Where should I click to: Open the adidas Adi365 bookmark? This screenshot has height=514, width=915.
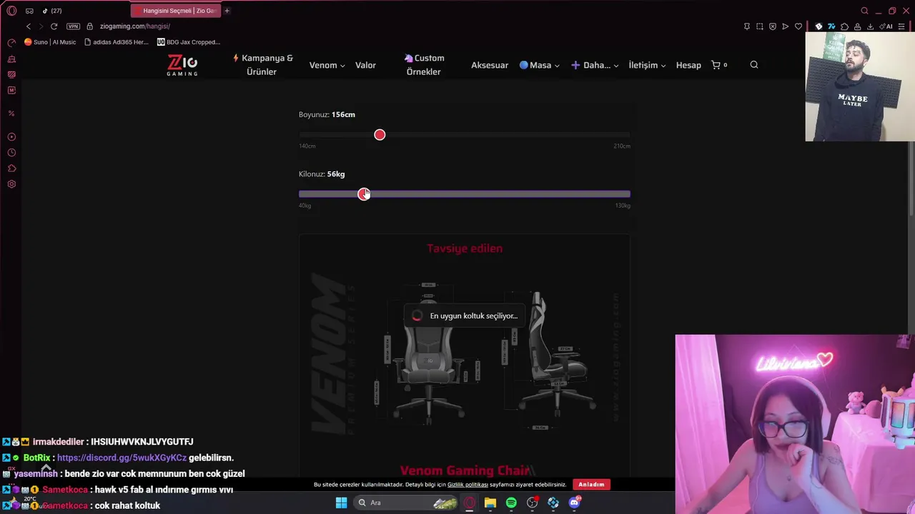point(116,42)
